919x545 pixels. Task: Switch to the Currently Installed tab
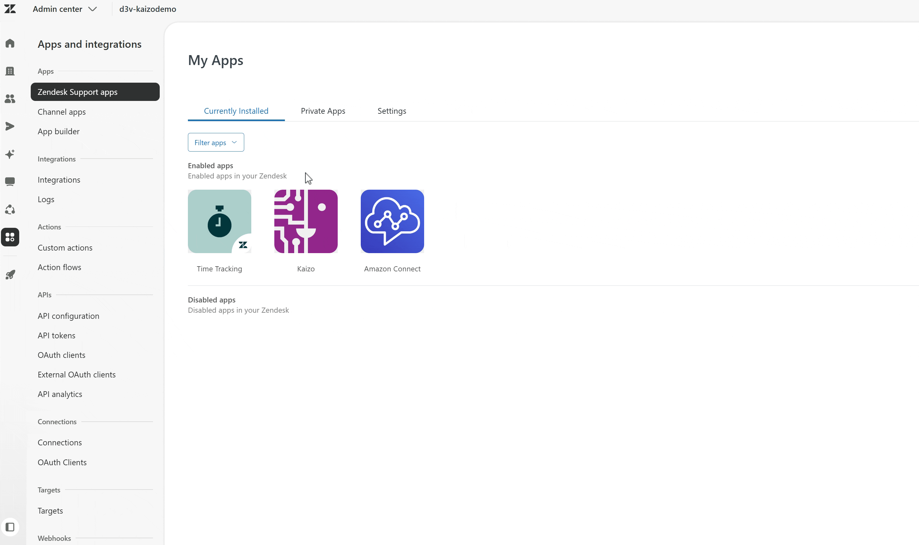click(236, 111)
